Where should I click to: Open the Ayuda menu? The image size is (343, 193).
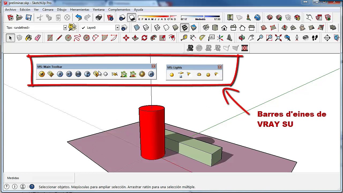139,9
